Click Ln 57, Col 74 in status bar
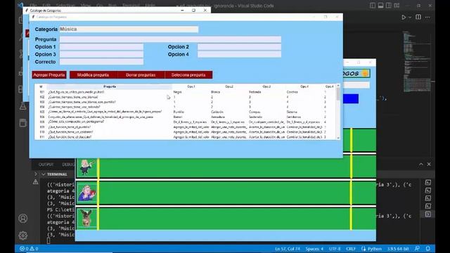The height and width of the screenshot is (253, 450). point(288,249)
